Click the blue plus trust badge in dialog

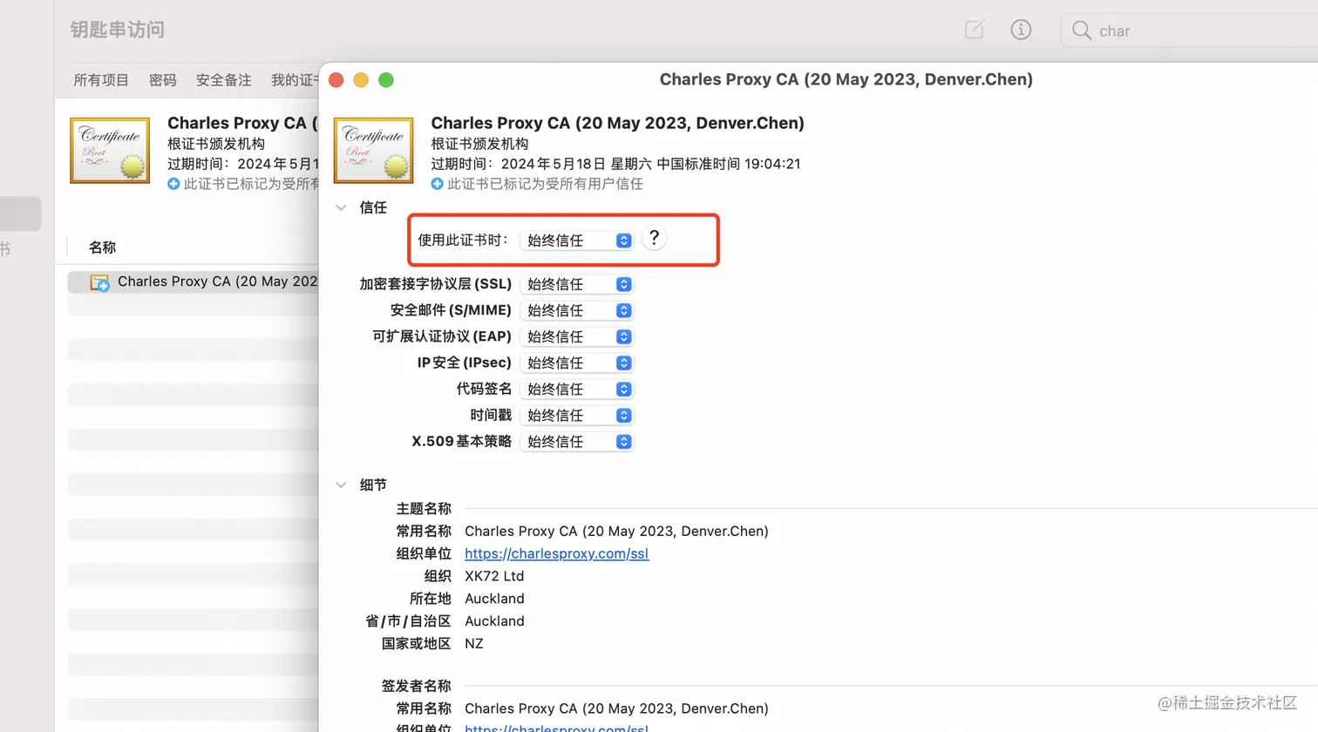438,184
